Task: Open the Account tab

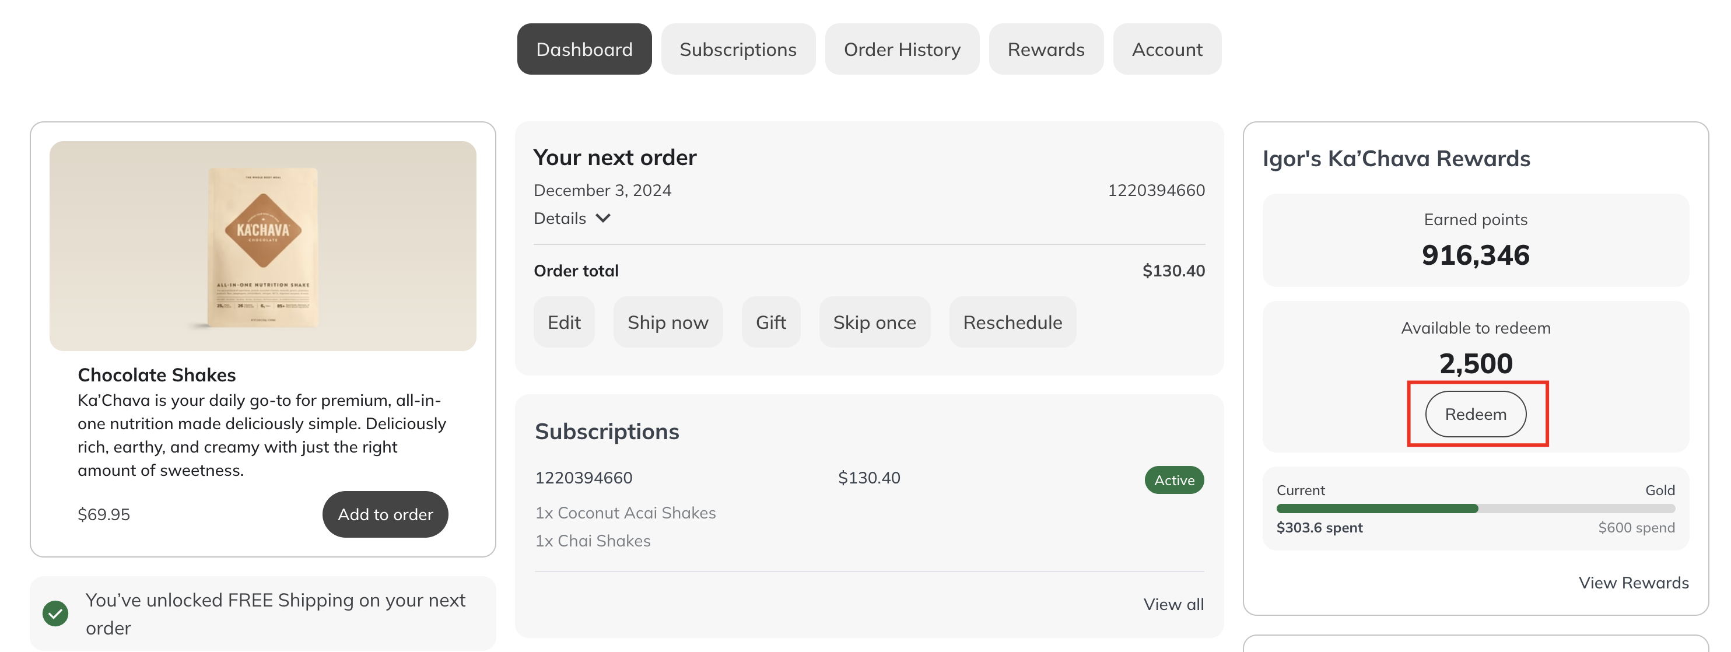Action: coord(1167,49)
